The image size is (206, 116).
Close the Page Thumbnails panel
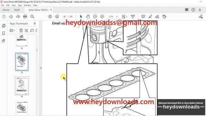pos(35,24)
